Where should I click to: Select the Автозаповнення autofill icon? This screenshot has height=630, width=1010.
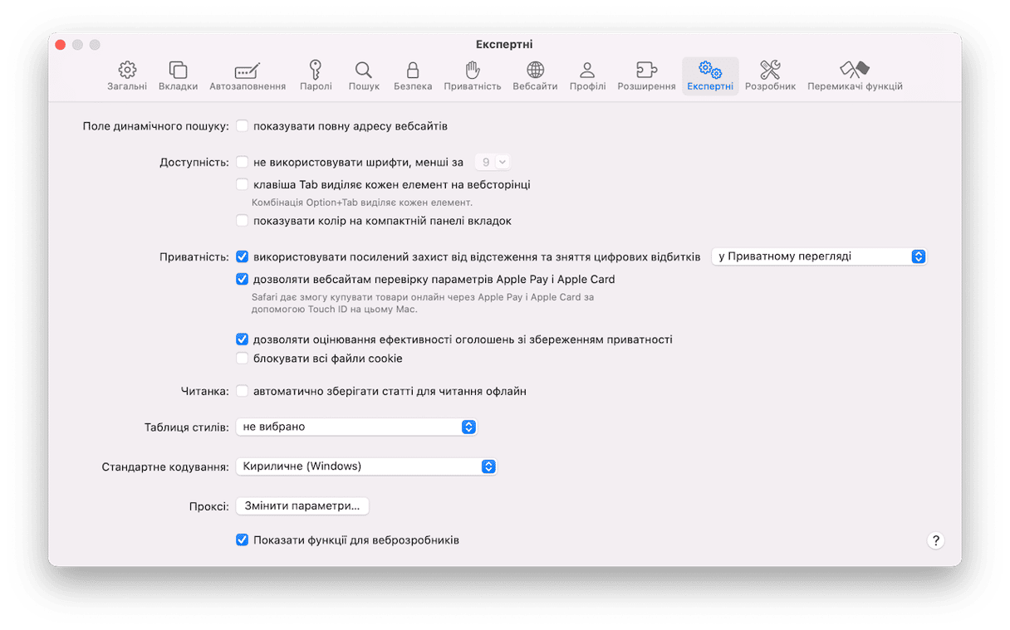click(x=248, y=71)
